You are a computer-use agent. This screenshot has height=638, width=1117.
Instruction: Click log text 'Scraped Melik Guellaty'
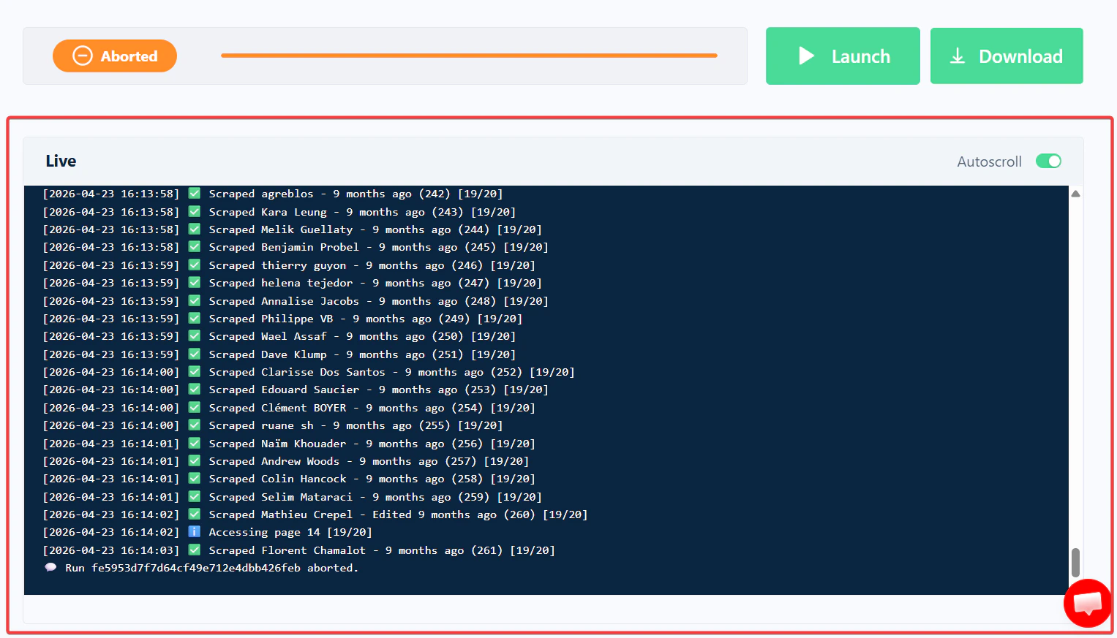281,229
